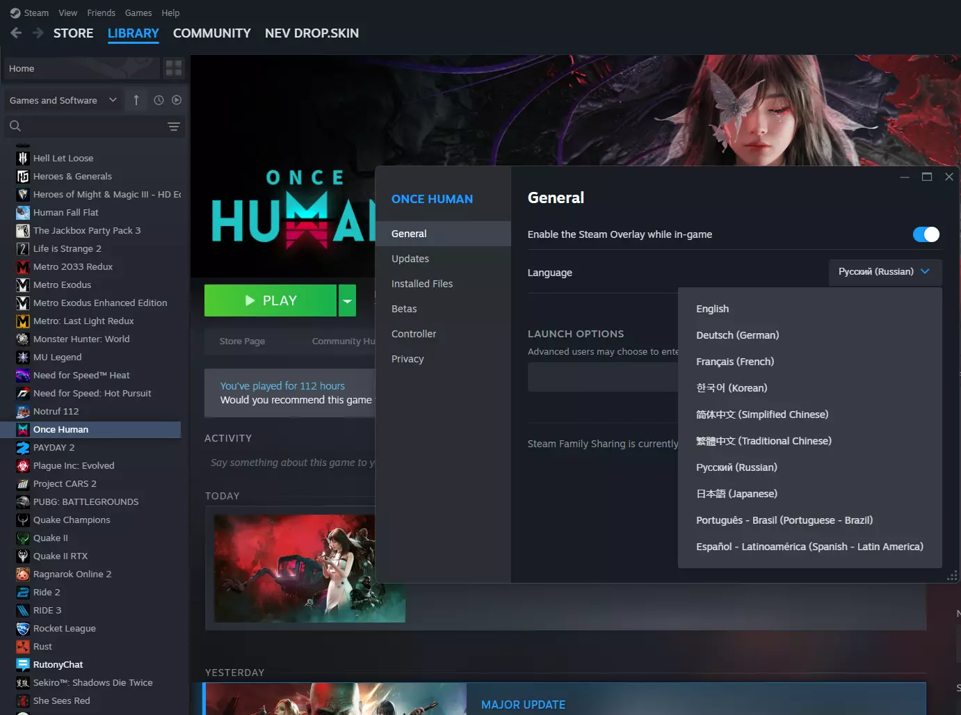Click the library search magnifier icon
This screenshot has width=961, height=715.
click(x=15, y=126)
